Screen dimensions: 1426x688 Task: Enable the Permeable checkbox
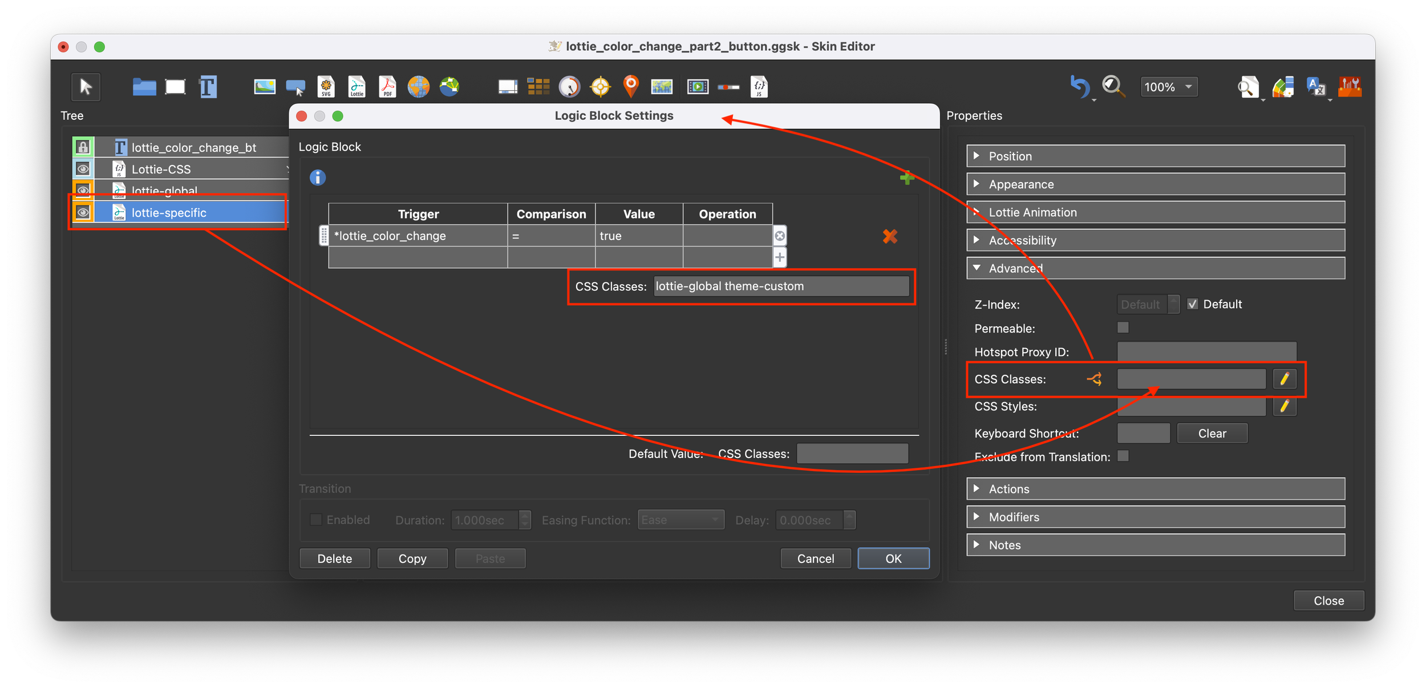coord(1123,327)
